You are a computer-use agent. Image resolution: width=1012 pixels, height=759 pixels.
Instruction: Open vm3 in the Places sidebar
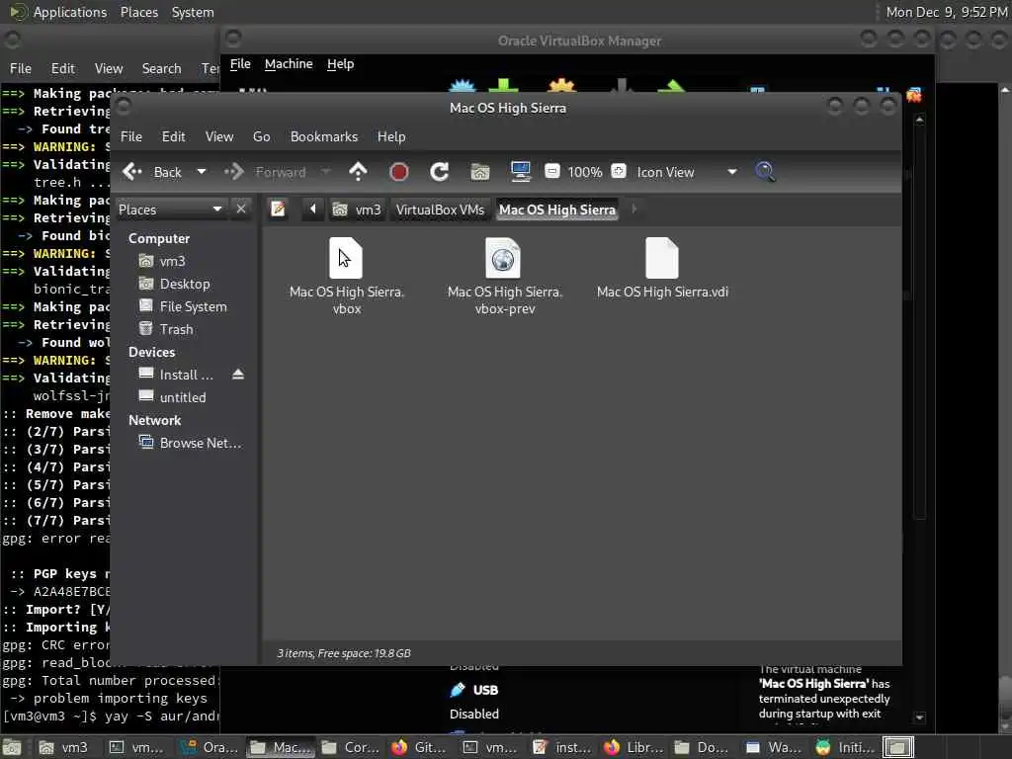coord(172,261)
